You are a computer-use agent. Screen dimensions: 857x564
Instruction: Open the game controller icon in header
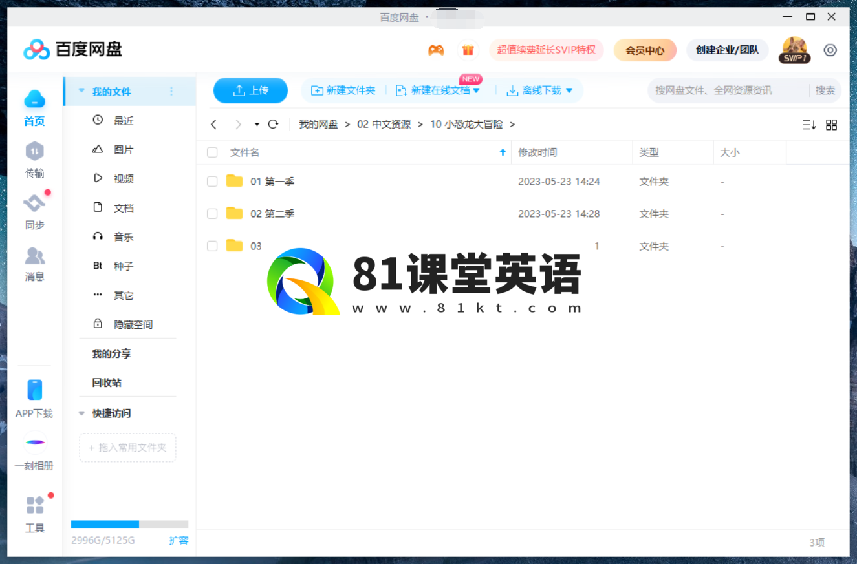tap(436, 50)
